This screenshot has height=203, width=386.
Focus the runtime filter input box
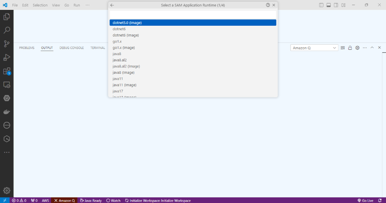(x=193, y=15)
